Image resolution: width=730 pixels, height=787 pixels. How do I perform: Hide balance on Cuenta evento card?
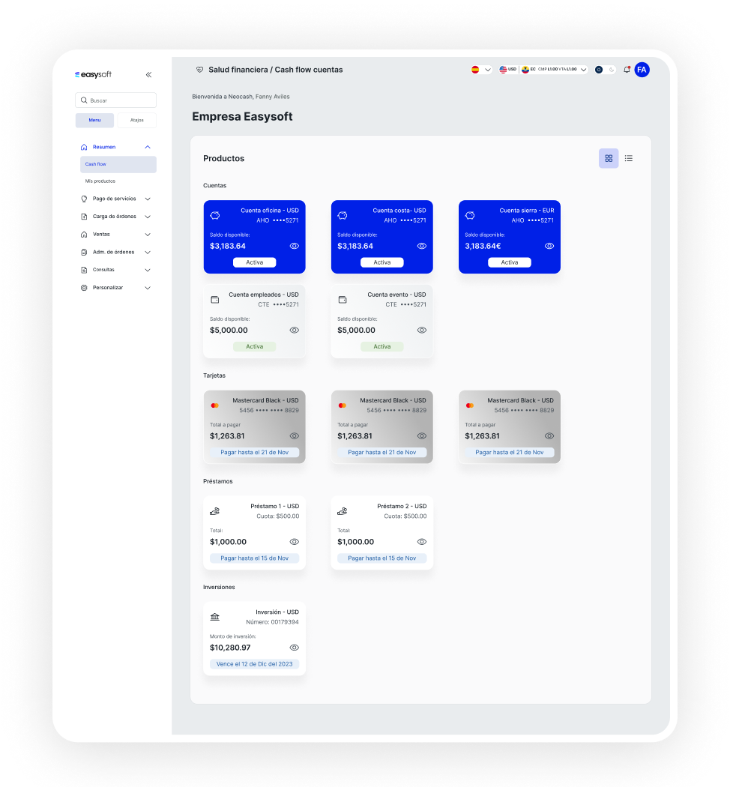(422, 331)
